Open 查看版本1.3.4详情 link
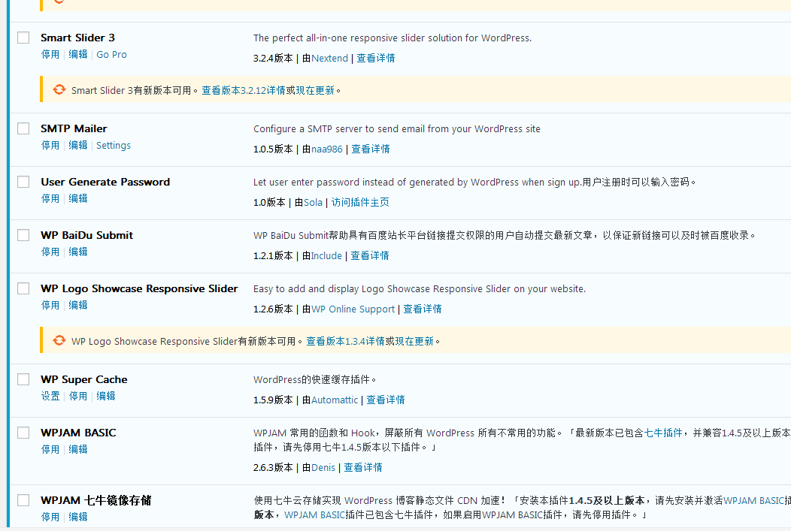This screenshot has width=791, height=531. click(x=346, y=341)
